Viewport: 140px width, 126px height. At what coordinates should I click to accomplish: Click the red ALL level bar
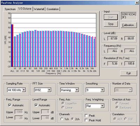13,46
